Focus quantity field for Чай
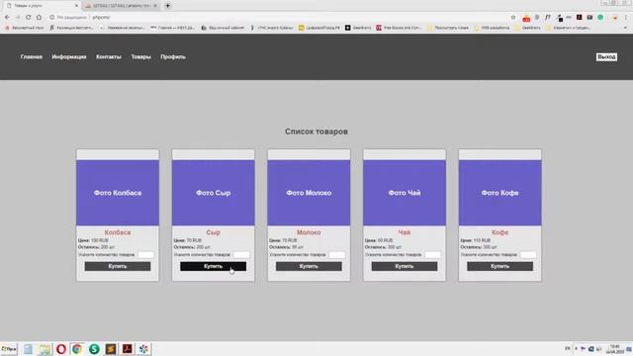 pyautogui.click(x=433, y=255)
